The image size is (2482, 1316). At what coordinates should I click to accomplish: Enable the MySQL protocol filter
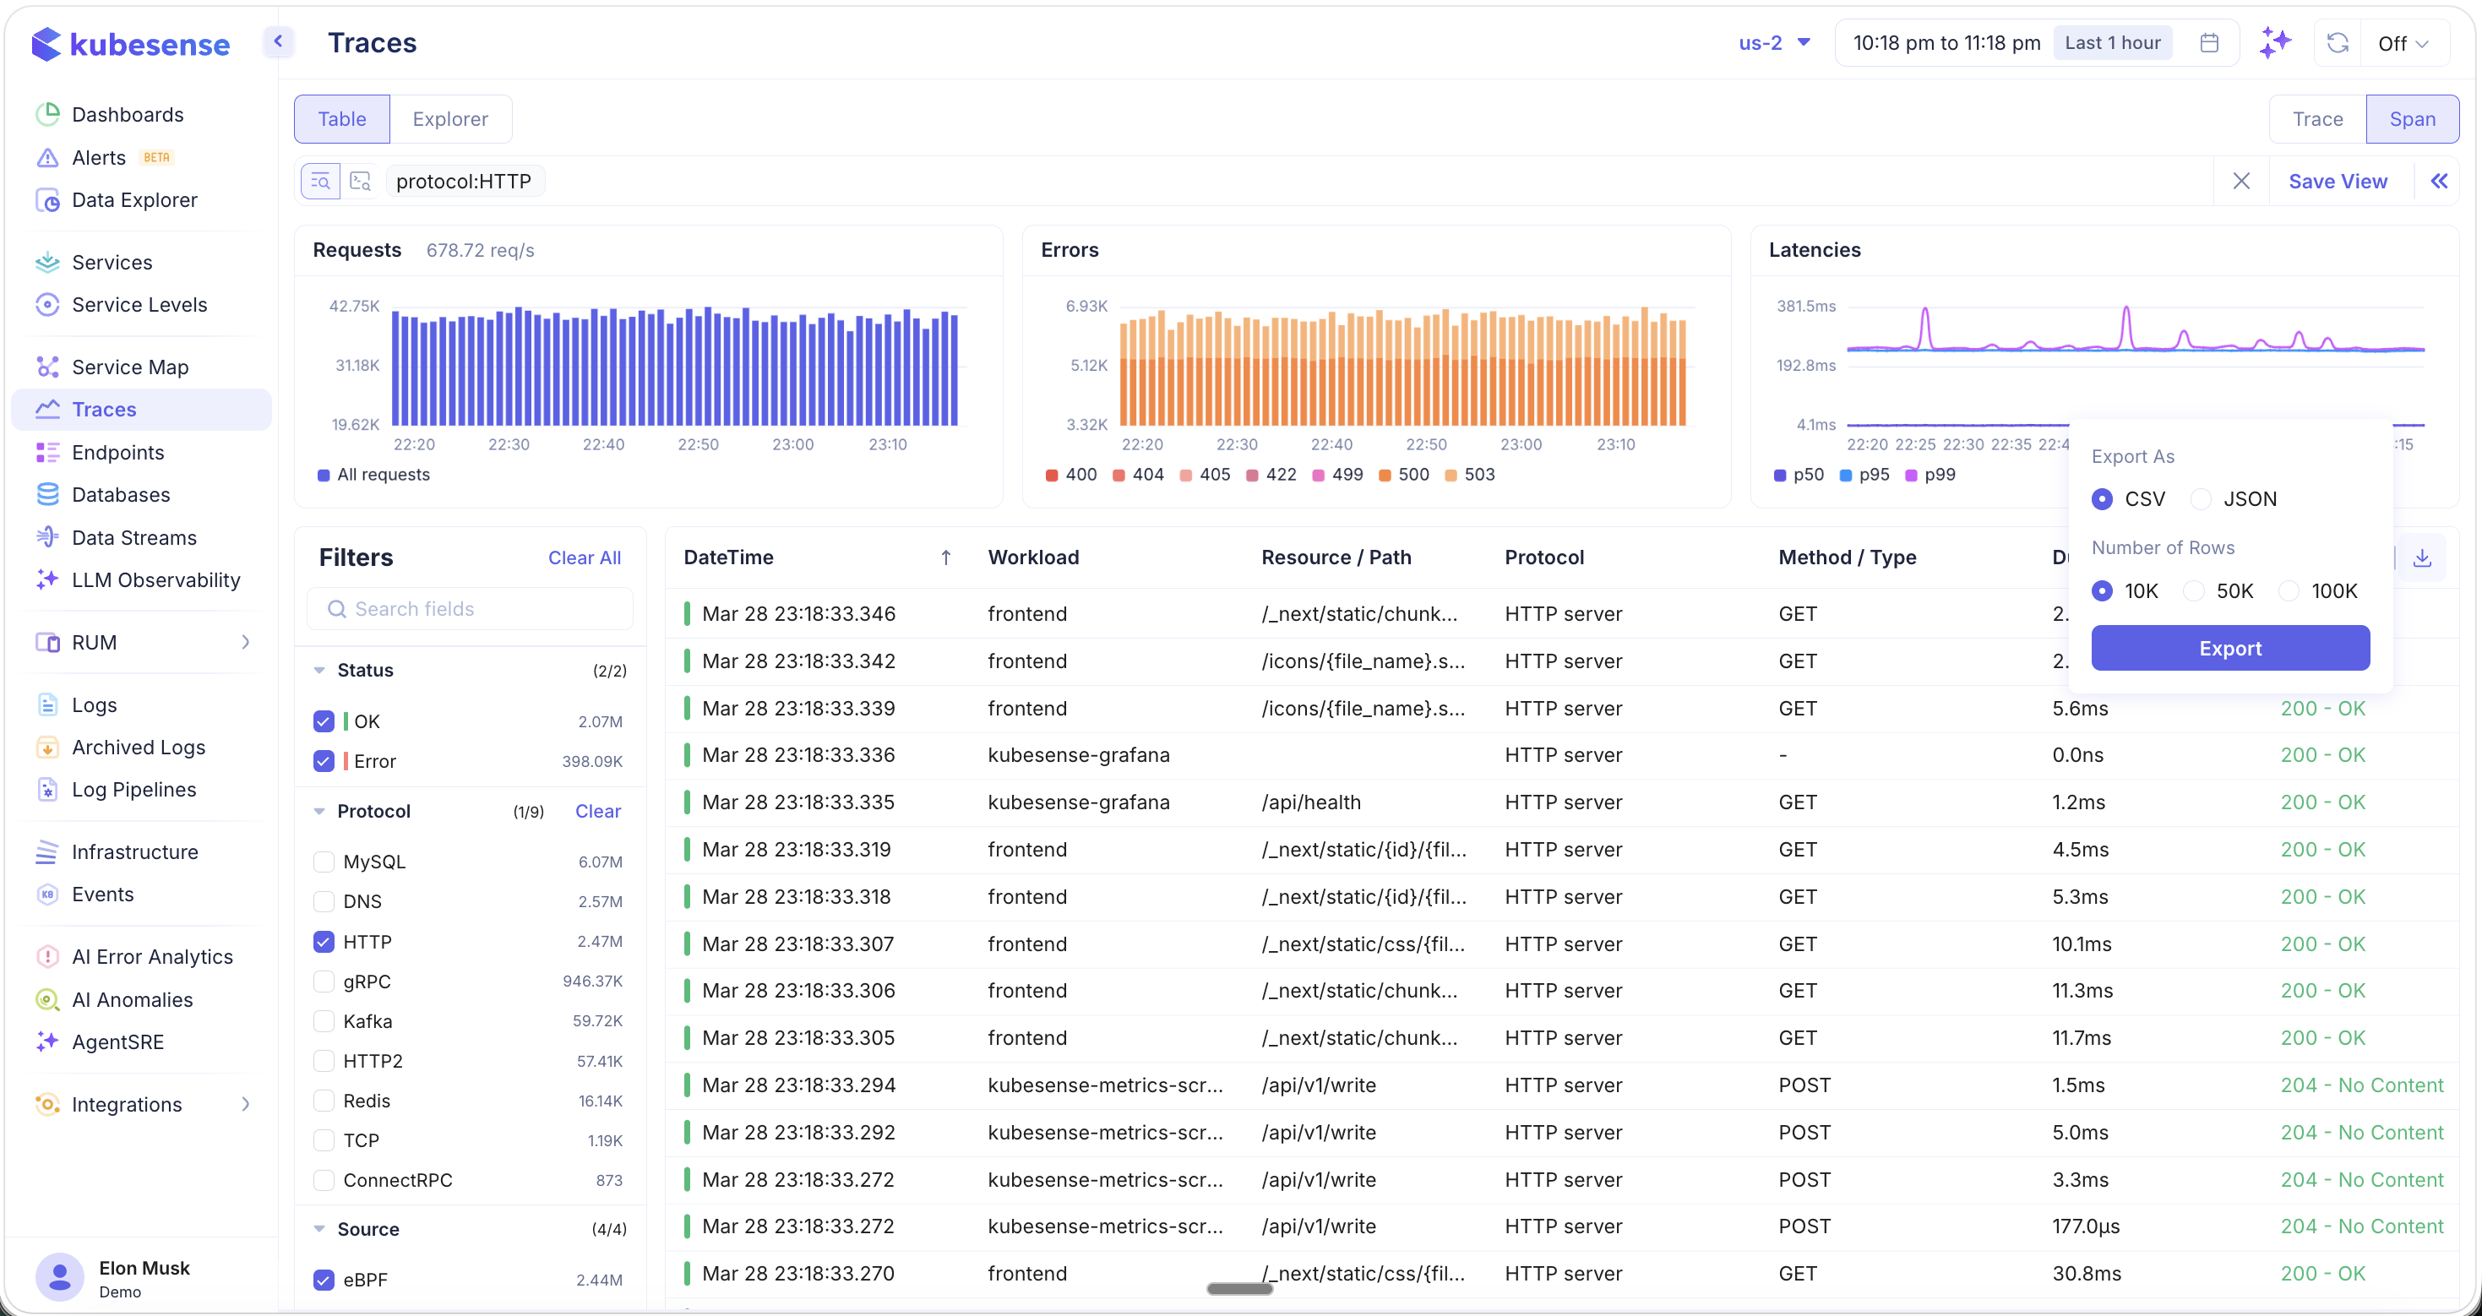pos(324,862)
